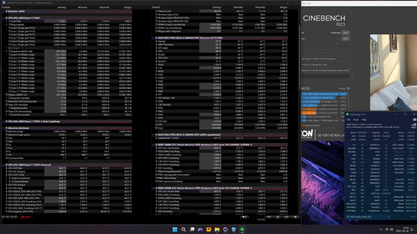Collapse the CPU [#0]: AMD Ryzen 5 7500F group
Screen dimensions: 417x234
(3, 18)
